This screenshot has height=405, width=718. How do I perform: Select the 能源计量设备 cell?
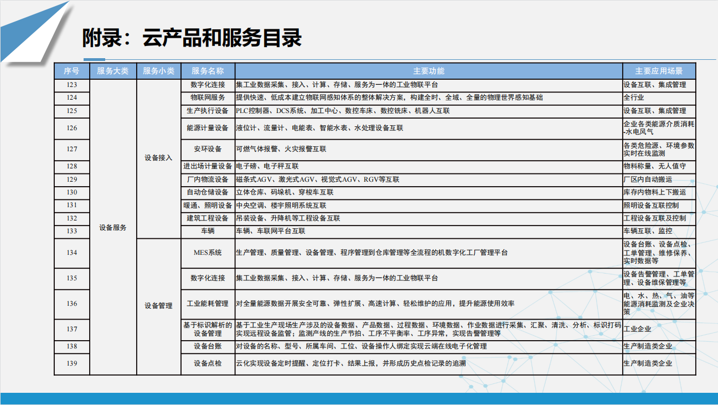(208, 128)
